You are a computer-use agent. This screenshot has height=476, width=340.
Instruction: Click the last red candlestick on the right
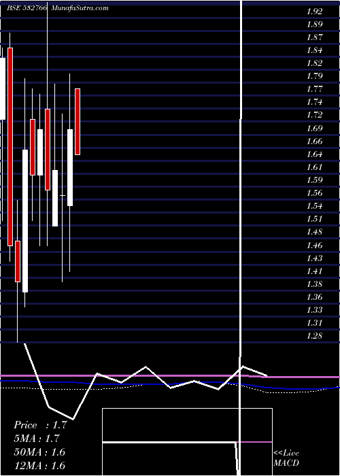point(78,122)
